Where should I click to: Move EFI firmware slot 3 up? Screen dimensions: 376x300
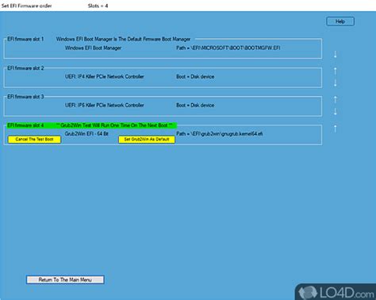click(336, 99)
